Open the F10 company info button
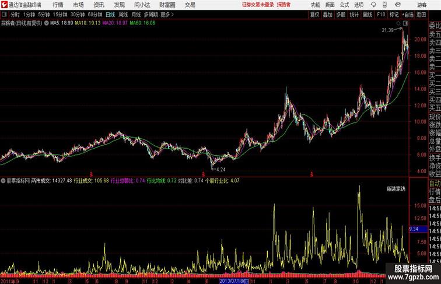 tap(381, 15)
